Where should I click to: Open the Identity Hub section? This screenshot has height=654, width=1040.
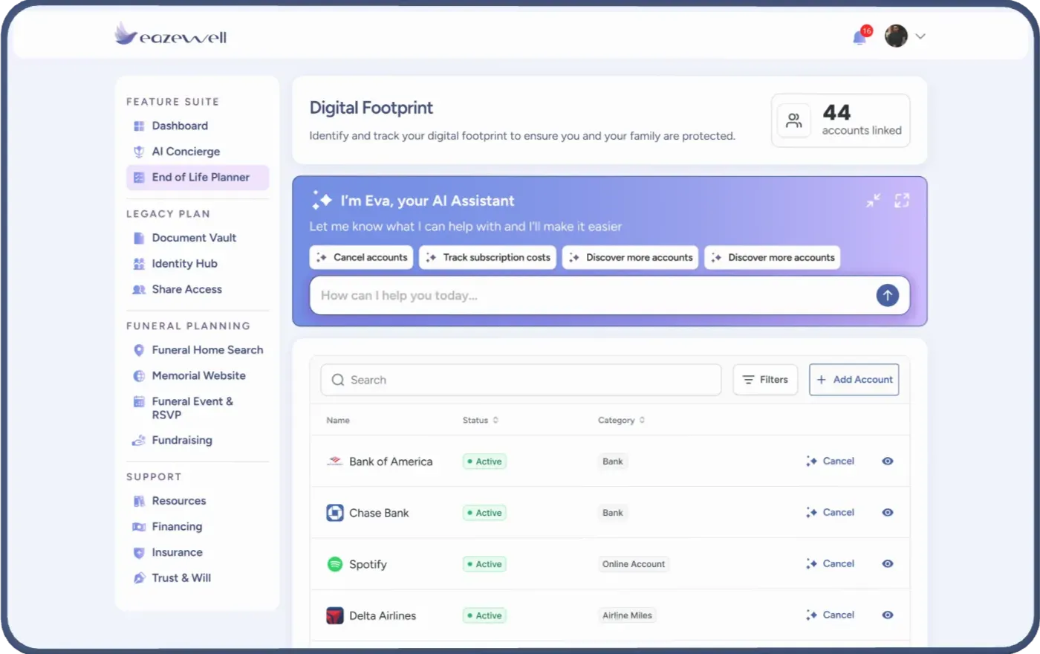tap(184, 263)
